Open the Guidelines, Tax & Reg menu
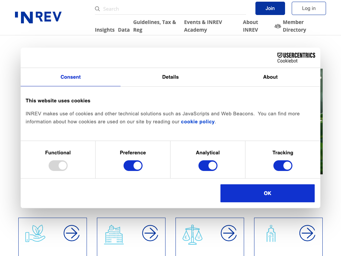The image size is (341, 256). point(155,26)
